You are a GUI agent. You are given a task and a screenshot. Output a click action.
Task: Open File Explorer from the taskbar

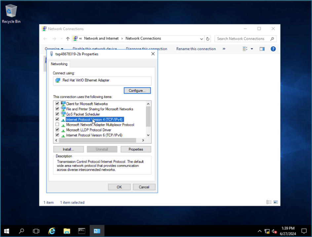[67, 231]
